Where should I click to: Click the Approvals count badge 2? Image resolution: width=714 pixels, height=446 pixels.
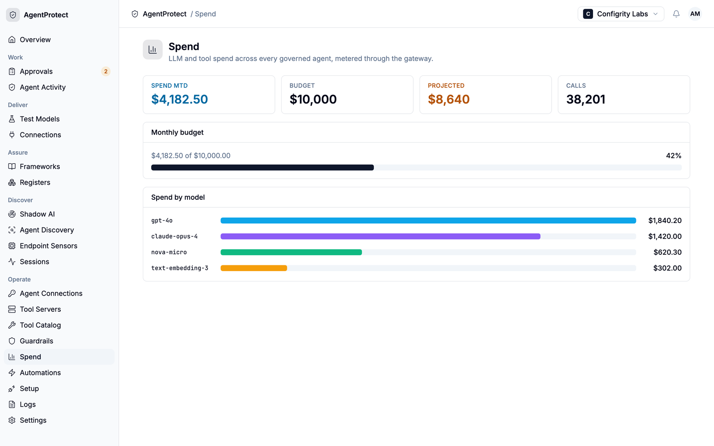[x=106, y=71]
